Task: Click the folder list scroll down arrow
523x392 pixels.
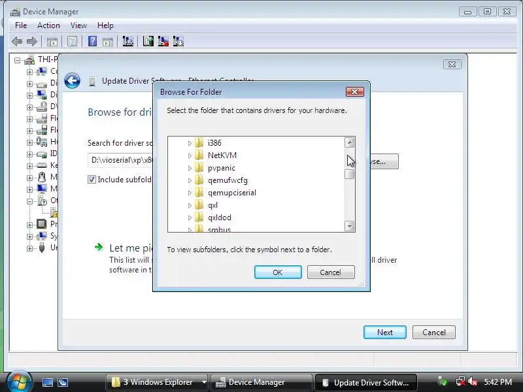Action: click(349, 226)
